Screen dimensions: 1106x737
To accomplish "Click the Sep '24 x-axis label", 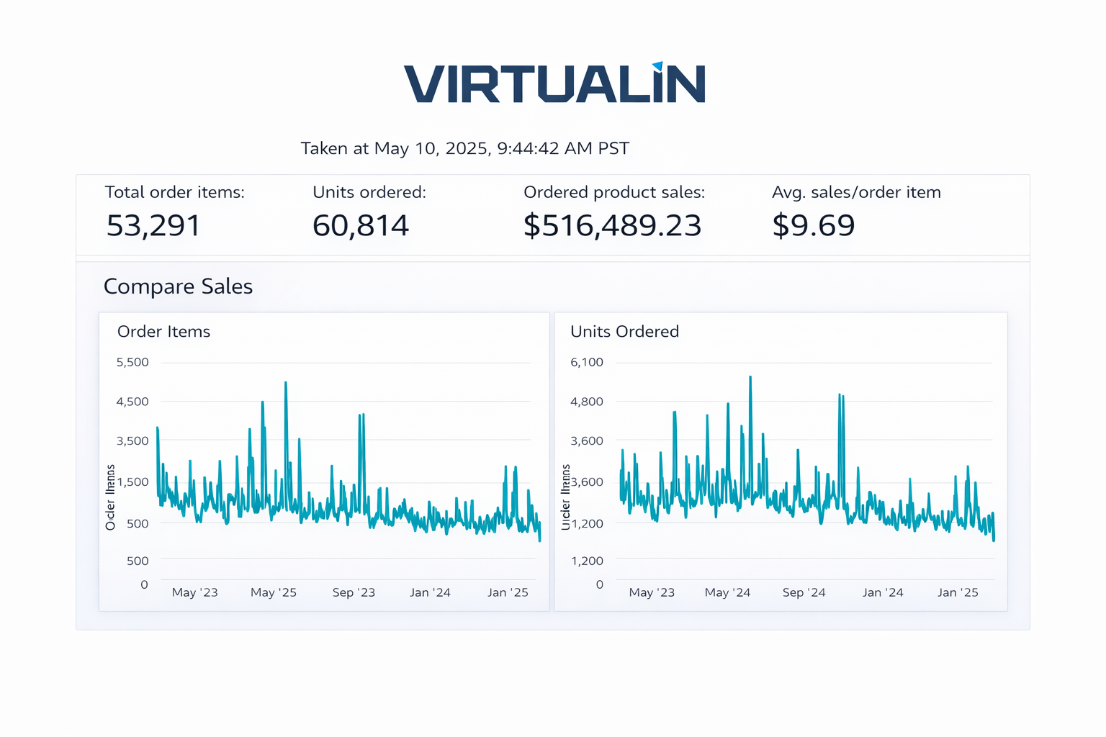I will [x=804, y=592].
